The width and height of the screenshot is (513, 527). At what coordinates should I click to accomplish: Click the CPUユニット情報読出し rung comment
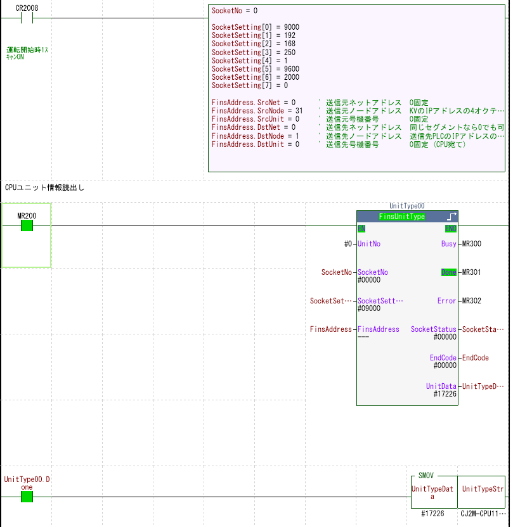pyautogui.click(x=44, y=188)
